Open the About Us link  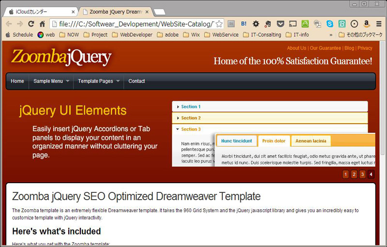coord(297,48)
